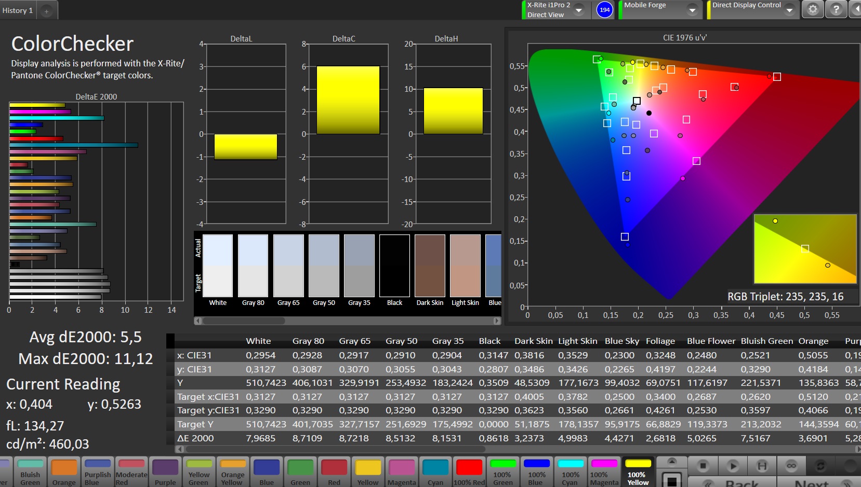Select the Yellow color swatch
The height and width of the screenshot is (487, 861).
[x=368, y=472]
